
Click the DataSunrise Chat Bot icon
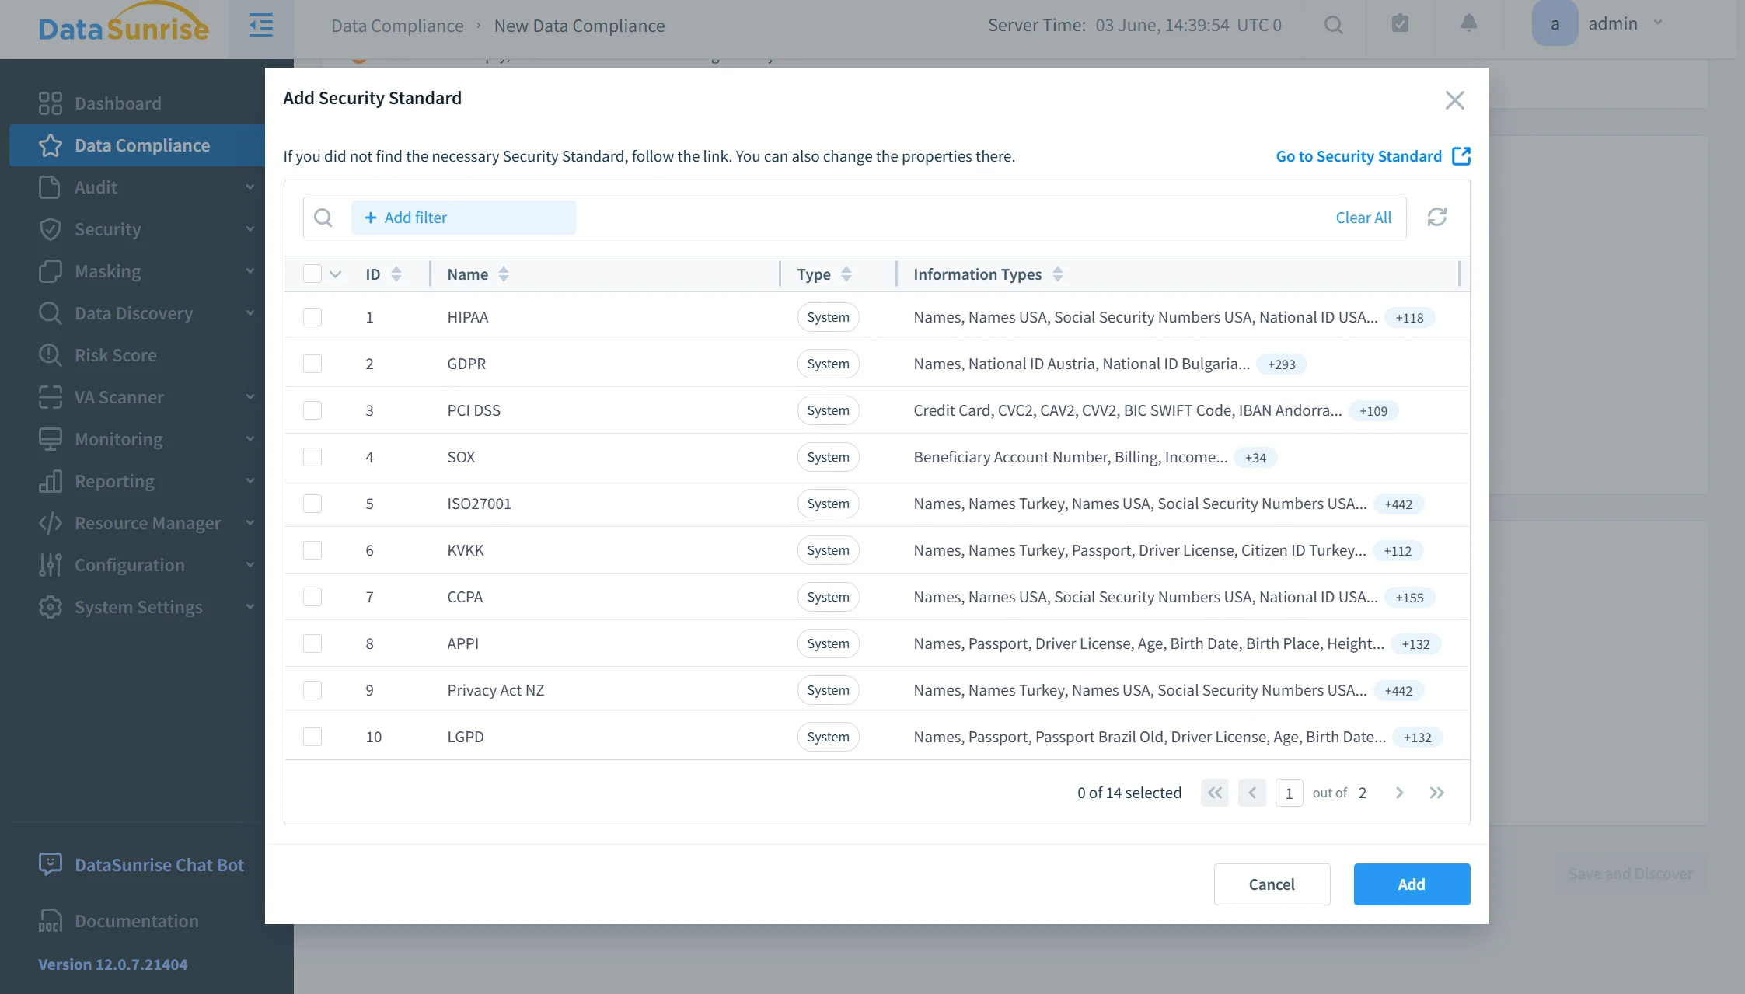(x=51, y=865)
